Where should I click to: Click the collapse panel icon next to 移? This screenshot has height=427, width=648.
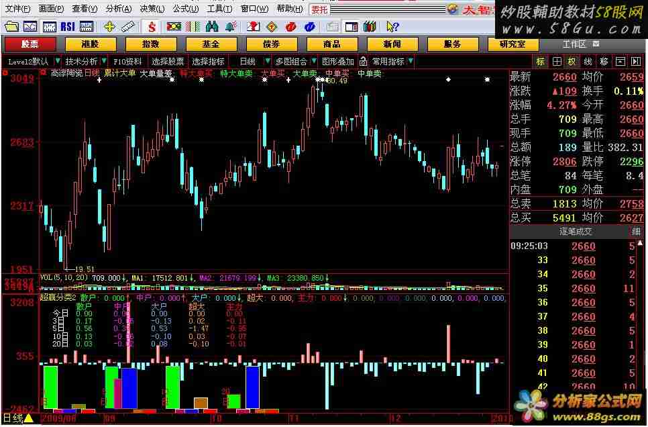tap(620, 62)
